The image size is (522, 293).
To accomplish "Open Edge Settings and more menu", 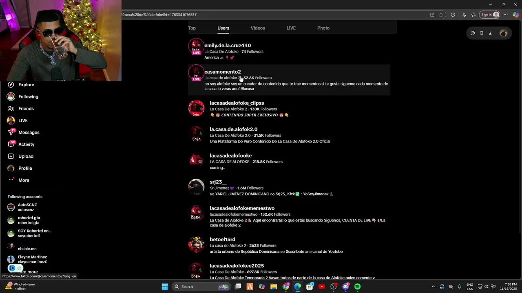I will [506, 15].
